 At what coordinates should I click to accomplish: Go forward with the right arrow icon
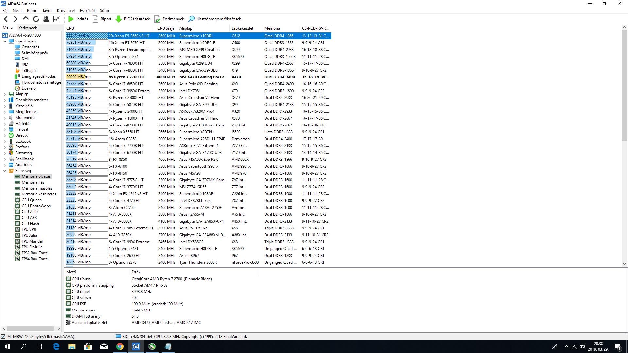pyautogui.click(x=15, y=19)
